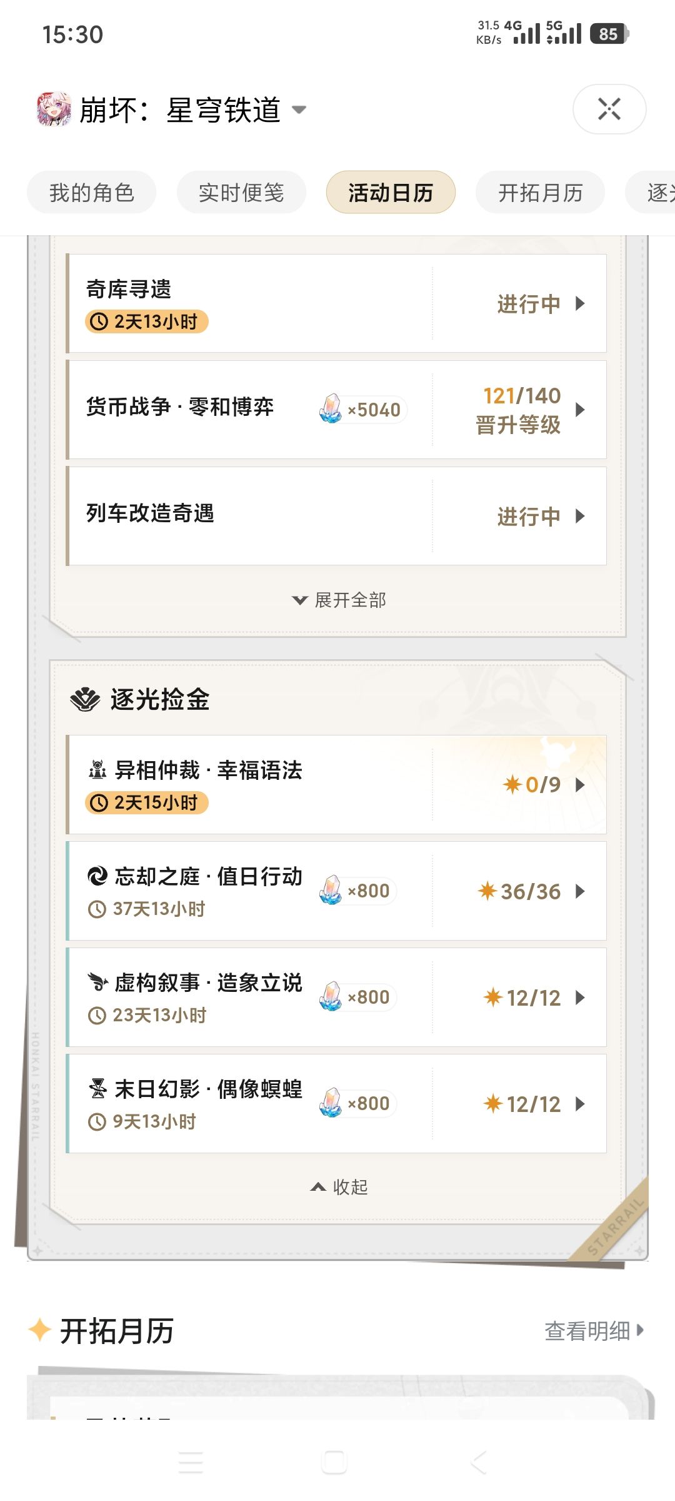Image resolution: width=675 pixels, height=1501 pixels.
Task: Tap the 末日幻影 hourglass icon
Action: coord(97,1089)
